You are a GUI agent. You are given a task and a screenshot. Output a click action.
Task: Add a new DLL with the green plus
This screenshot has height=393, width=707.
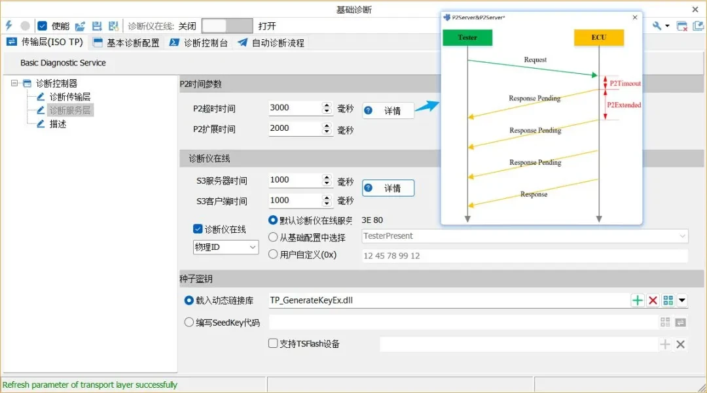click(637, 300)
